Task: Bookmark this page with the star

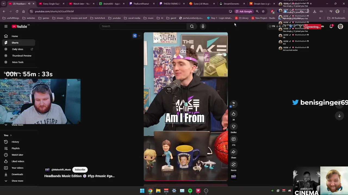Action: click(263, 11)
